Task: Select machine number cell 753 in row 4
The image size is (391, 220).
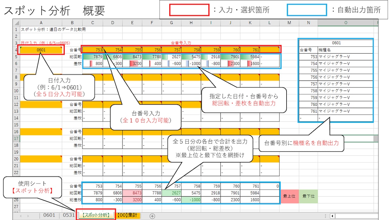Action: click(93, 50)
